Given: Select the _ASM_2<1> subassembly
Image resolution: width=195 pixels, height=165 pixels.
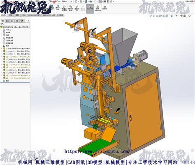Looking at the screenshot, I should click(16, 51).
